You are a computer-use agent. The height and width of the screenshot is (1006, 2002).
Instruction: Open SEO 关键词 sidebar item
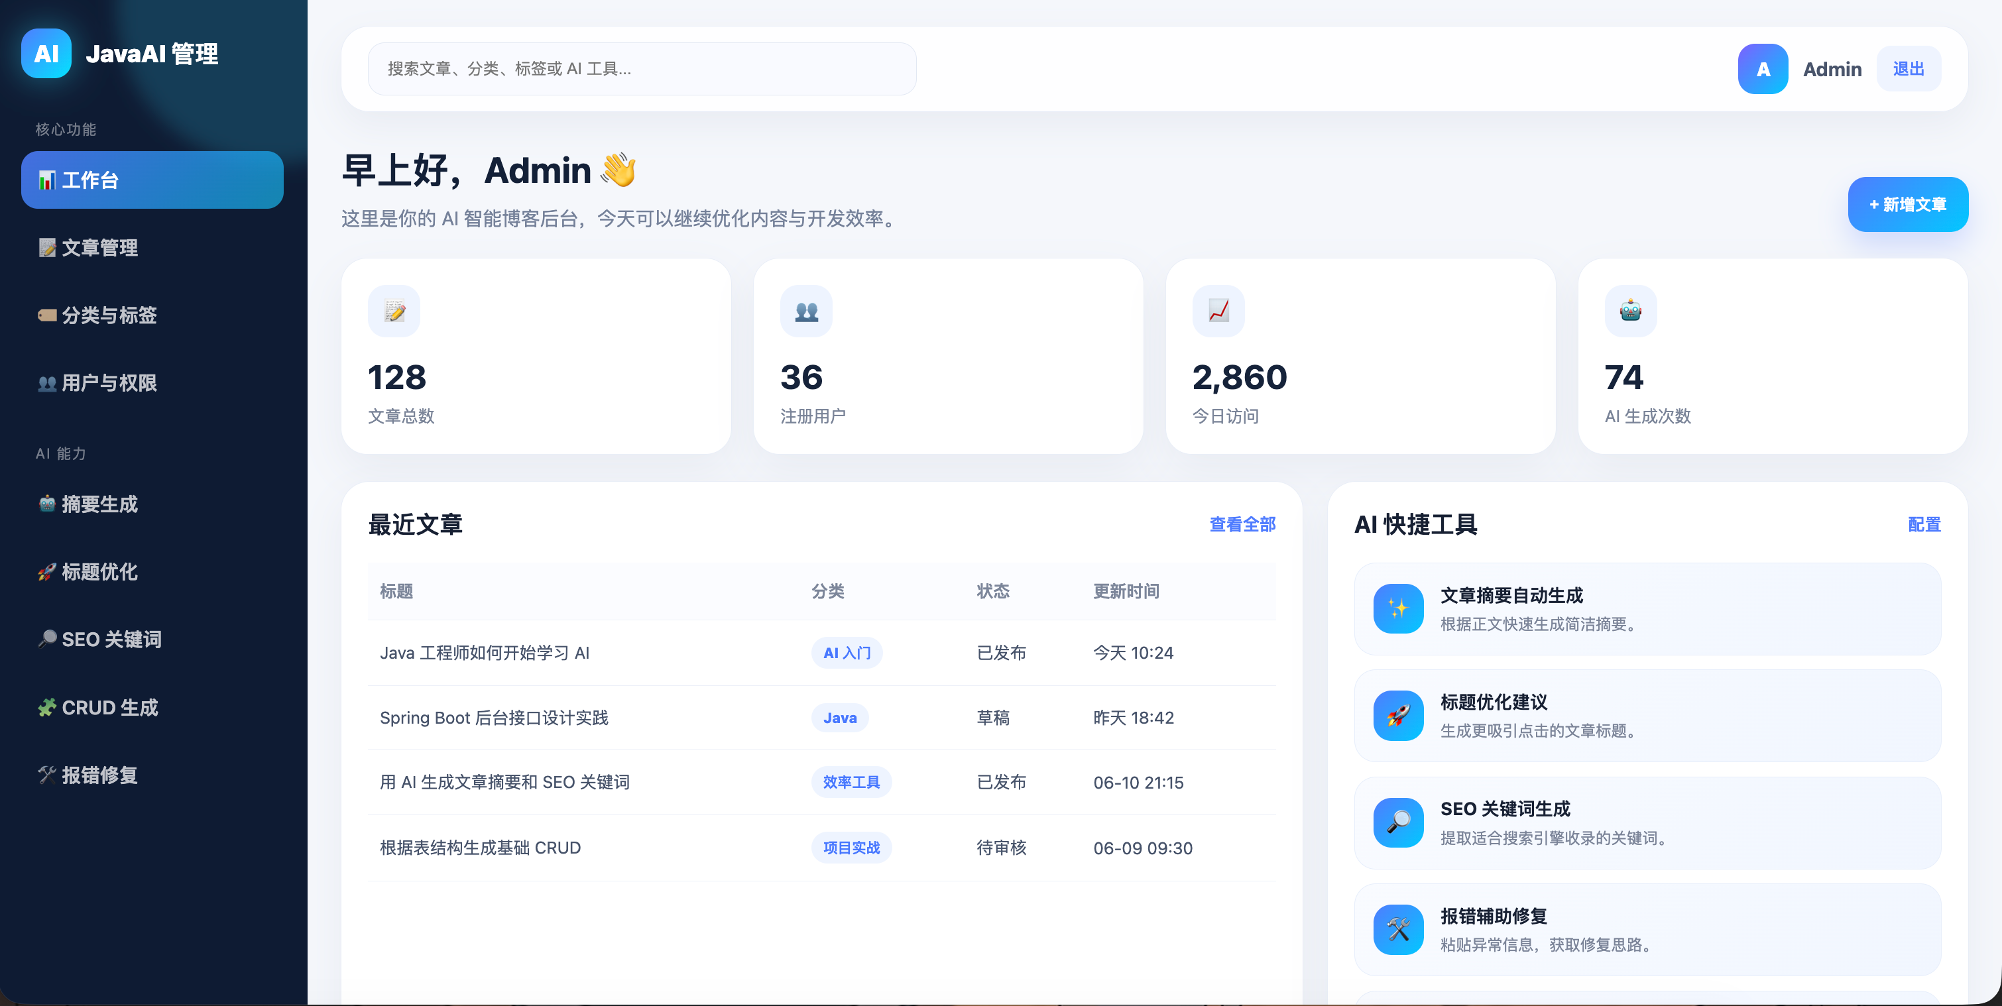[152, 640]
